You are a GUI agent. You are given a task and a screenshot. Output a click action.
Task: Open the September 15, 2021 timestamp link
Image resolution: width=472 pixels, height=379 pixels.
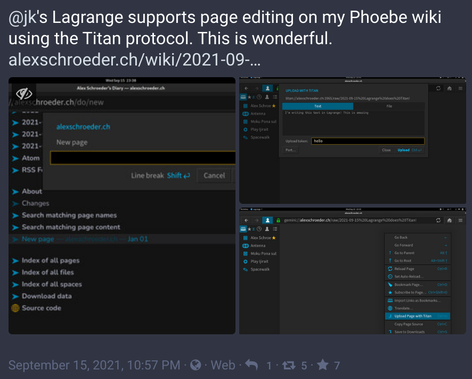tap(94, 365)
